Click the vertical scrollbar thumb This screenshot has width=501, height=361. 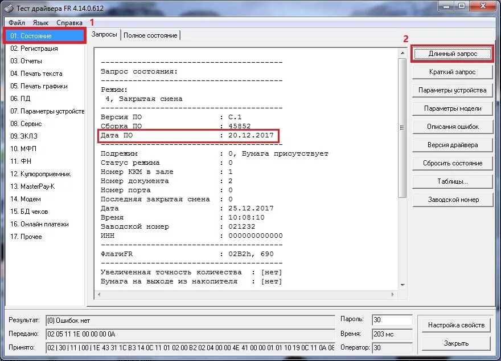[403, 128]
